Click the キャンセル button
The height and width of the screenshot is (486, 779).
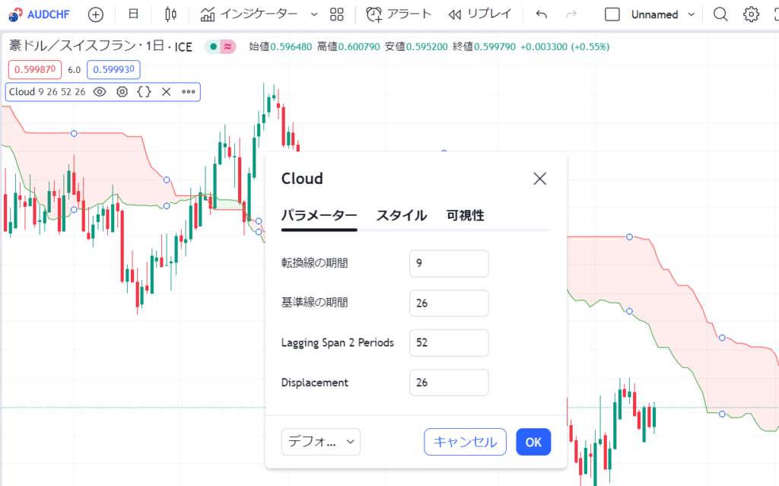tap(465, 442)
